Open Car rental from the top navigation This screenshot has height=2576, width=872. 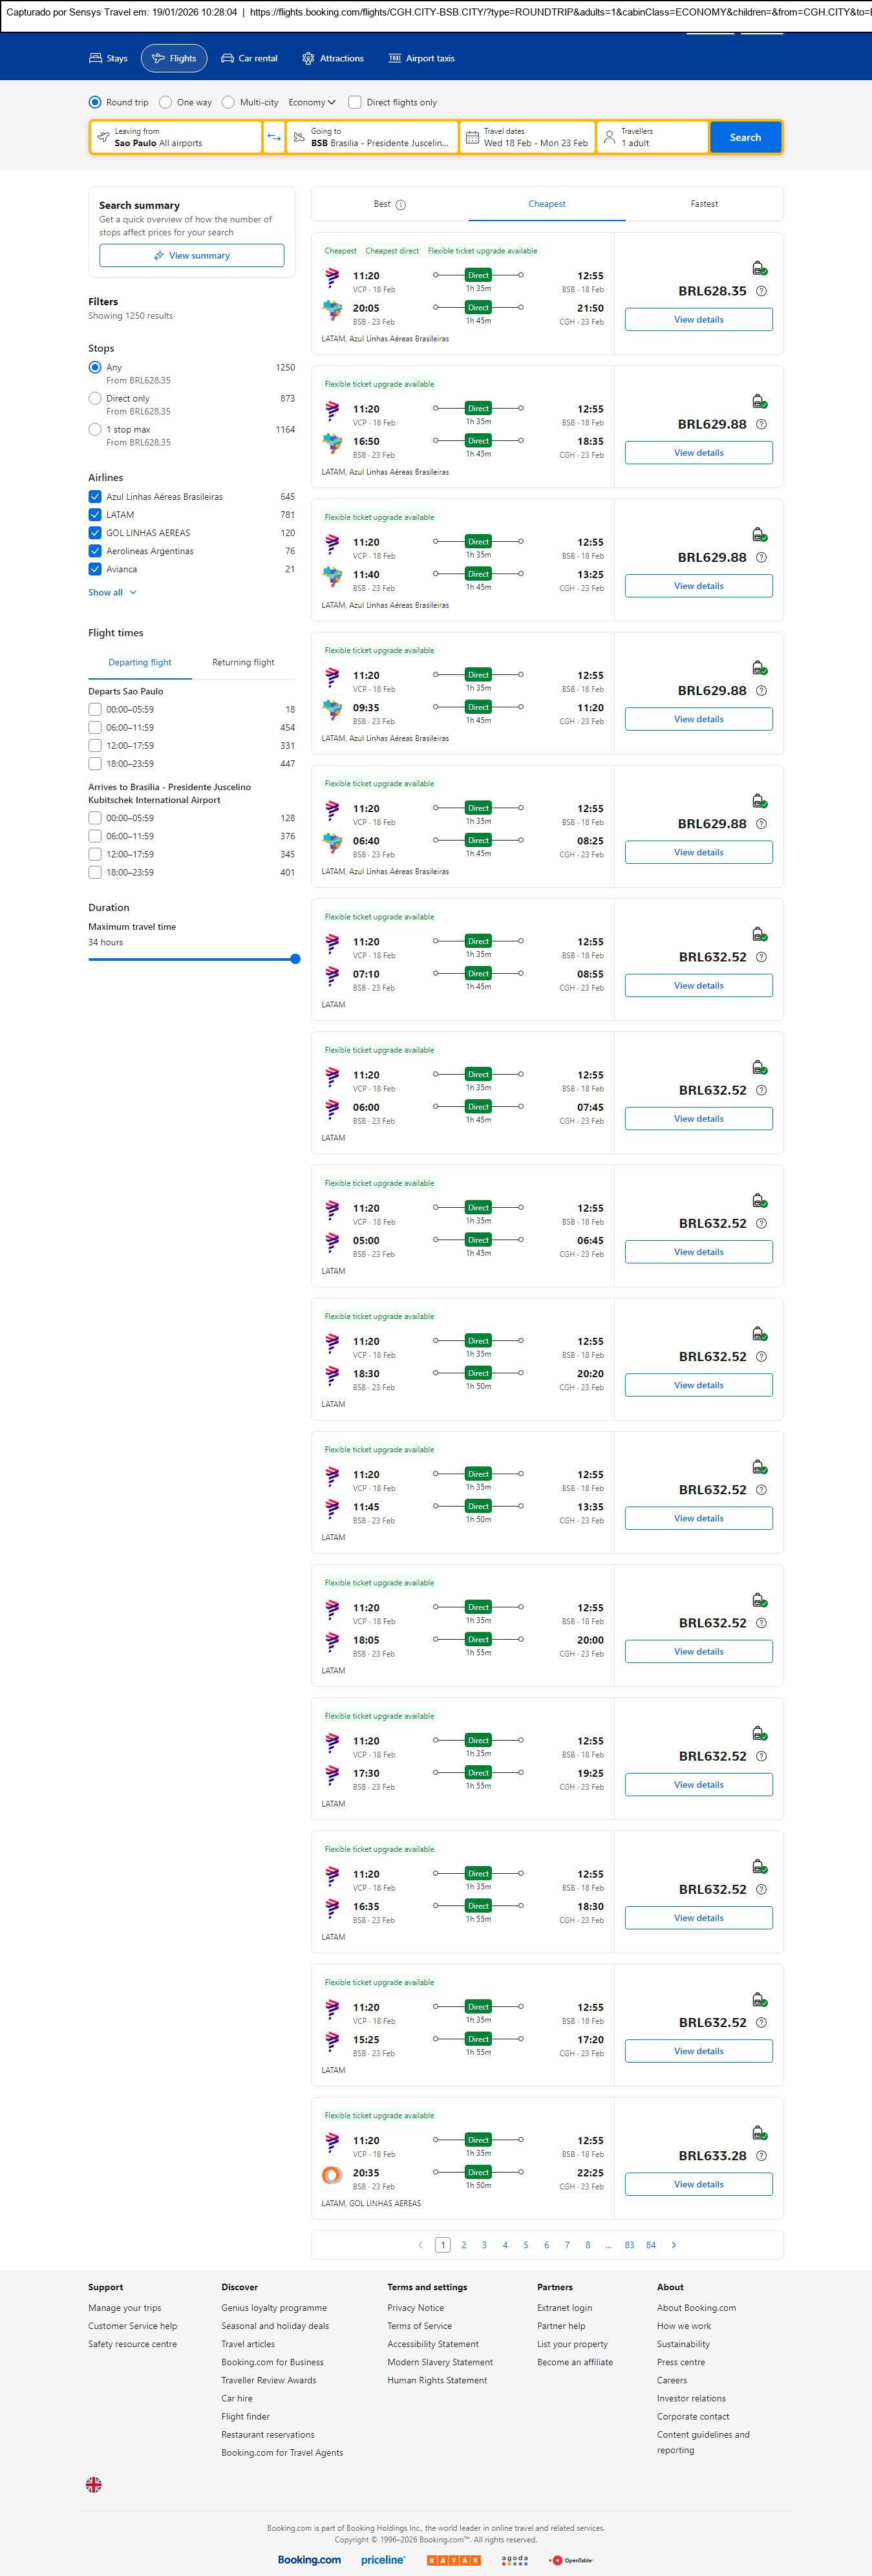[x=249, y=59]
